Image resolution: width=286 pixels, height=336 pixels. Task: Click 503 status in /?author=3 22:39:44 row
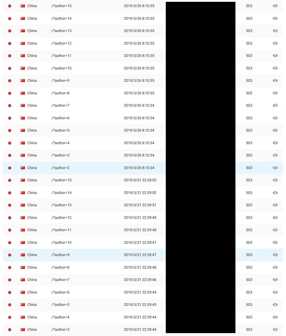pyautogui.click(x=249, y=329)
